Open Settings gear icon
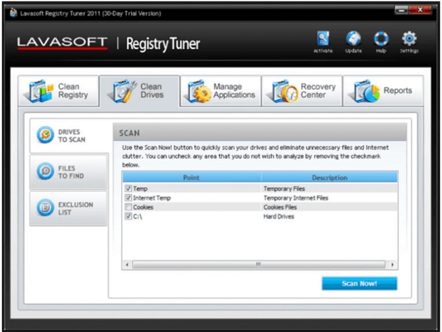The width and height of the screenshot is (442, 332). pyautogui.click(x=409, y=39)
